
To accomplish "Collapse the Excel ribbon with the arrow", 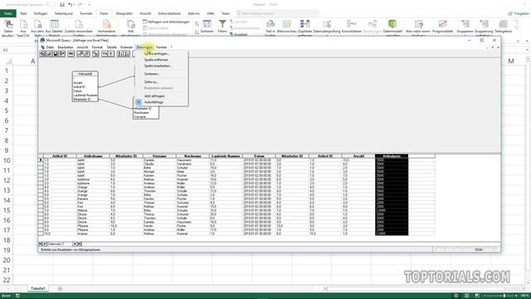I will pyautogui.click(x=527, y=41).
